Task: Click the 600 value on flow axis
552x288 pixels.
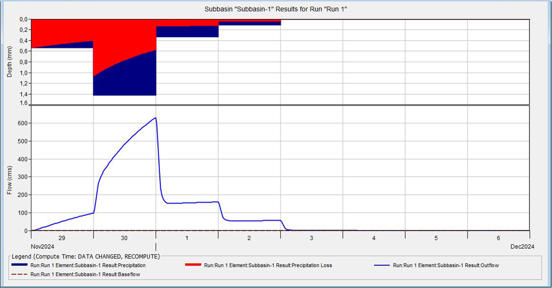Action: tap(23, 123)
